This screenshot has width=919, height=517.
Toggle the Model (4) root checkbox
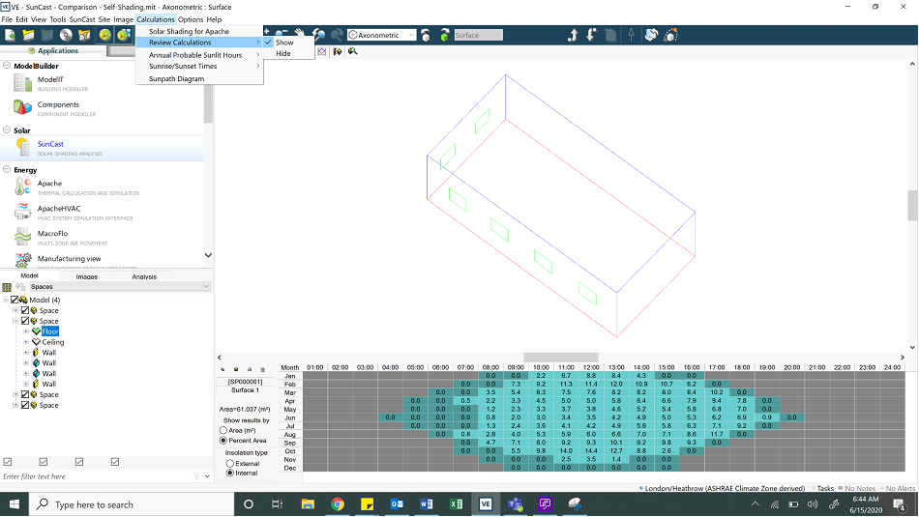[15, 300]
